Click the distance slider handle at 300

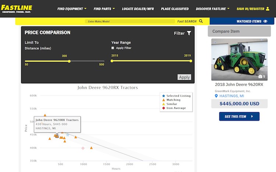pyautogui.click(x=69, y=61)
